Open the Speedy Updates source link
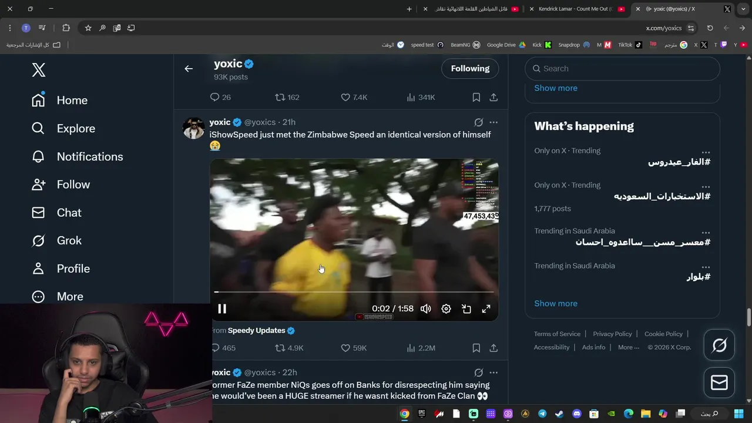Screen dimensions: 752x423 point(261,331)
